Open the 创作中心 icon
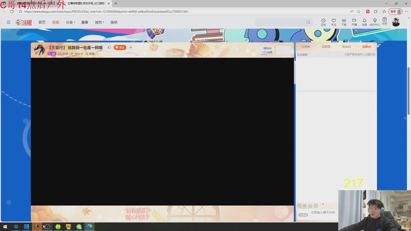411x231 pixels. click(375, 22)
